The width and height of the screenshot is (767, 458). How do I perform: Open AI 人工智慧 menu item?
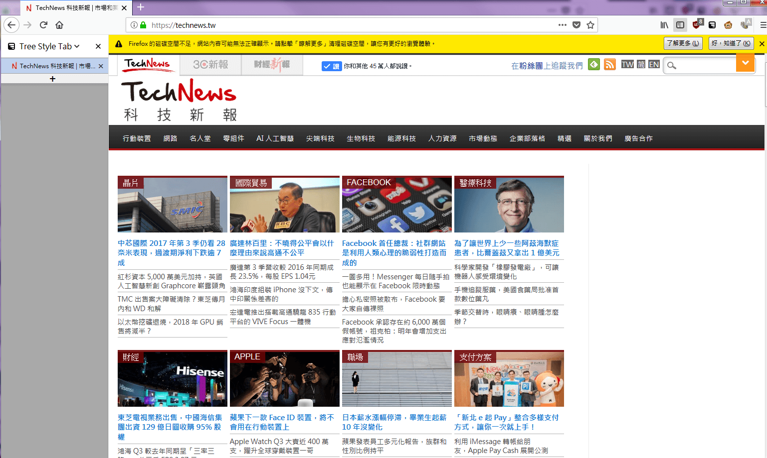pyautogui.click(x=275, y=138)
